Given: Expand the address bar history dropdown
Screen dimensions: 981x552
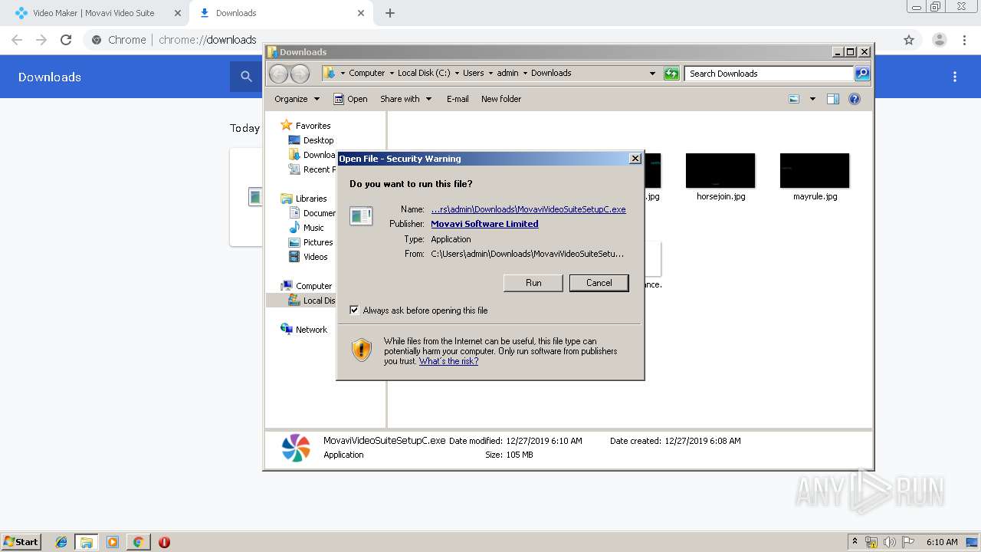Looking at the screenshot, I should tap(652, 74).
